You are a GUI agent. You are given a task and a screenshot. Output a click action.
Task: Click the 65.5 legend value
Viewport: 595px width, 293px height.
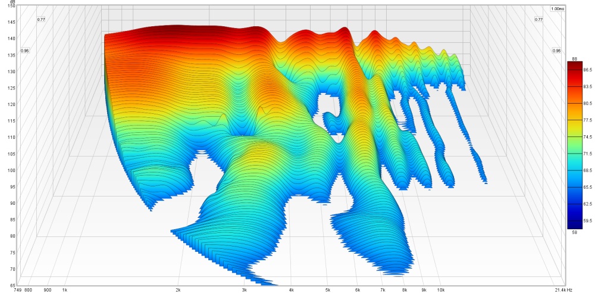pyautogui.click(x=588, y=187)
